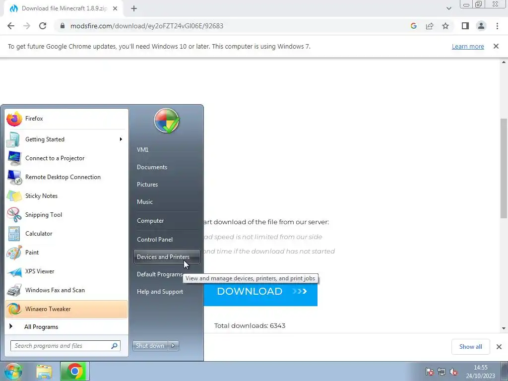The width and height of the screenshot is (508, 381).
Task: Click the page vertical scrollbar thumb
Action: (x=504, y=168)
